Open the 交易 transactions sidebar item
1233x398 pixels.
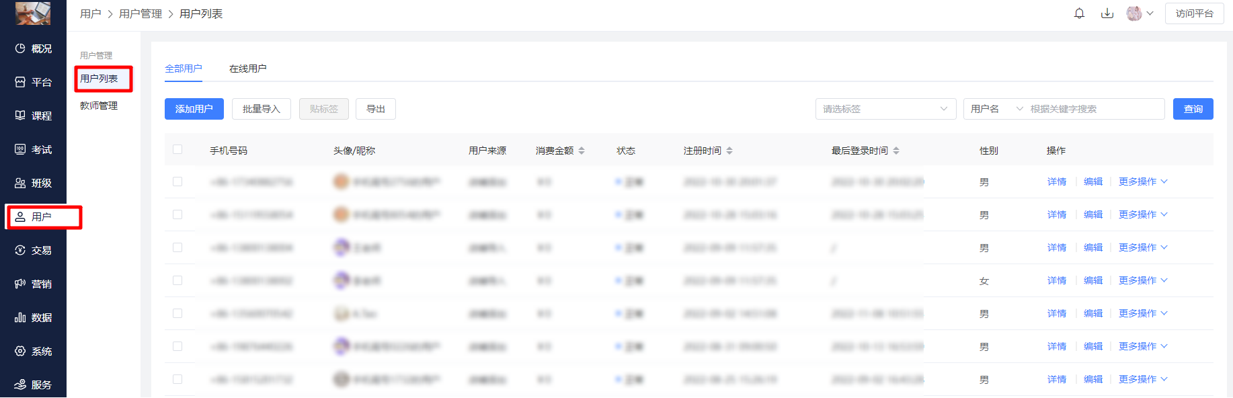click(x=33, y=250)
